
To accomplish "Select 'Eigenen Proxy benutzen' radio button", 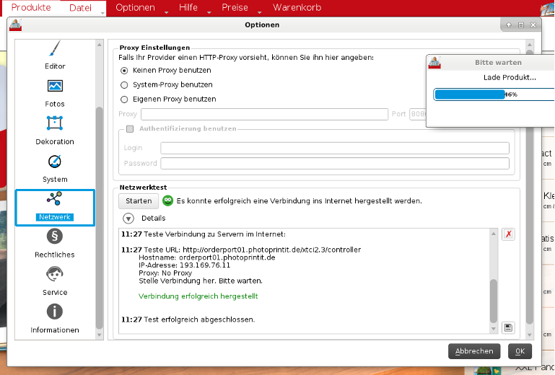I will point(124,100).
